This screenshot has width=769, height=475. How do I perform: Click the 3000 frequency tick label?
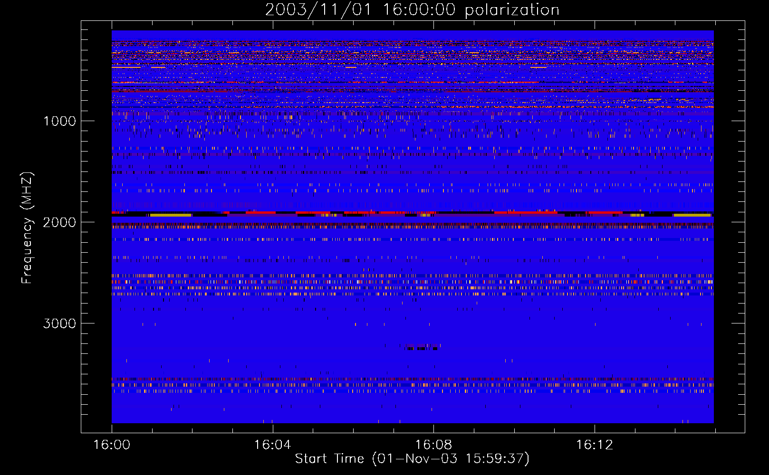click(x=59, y=323)
